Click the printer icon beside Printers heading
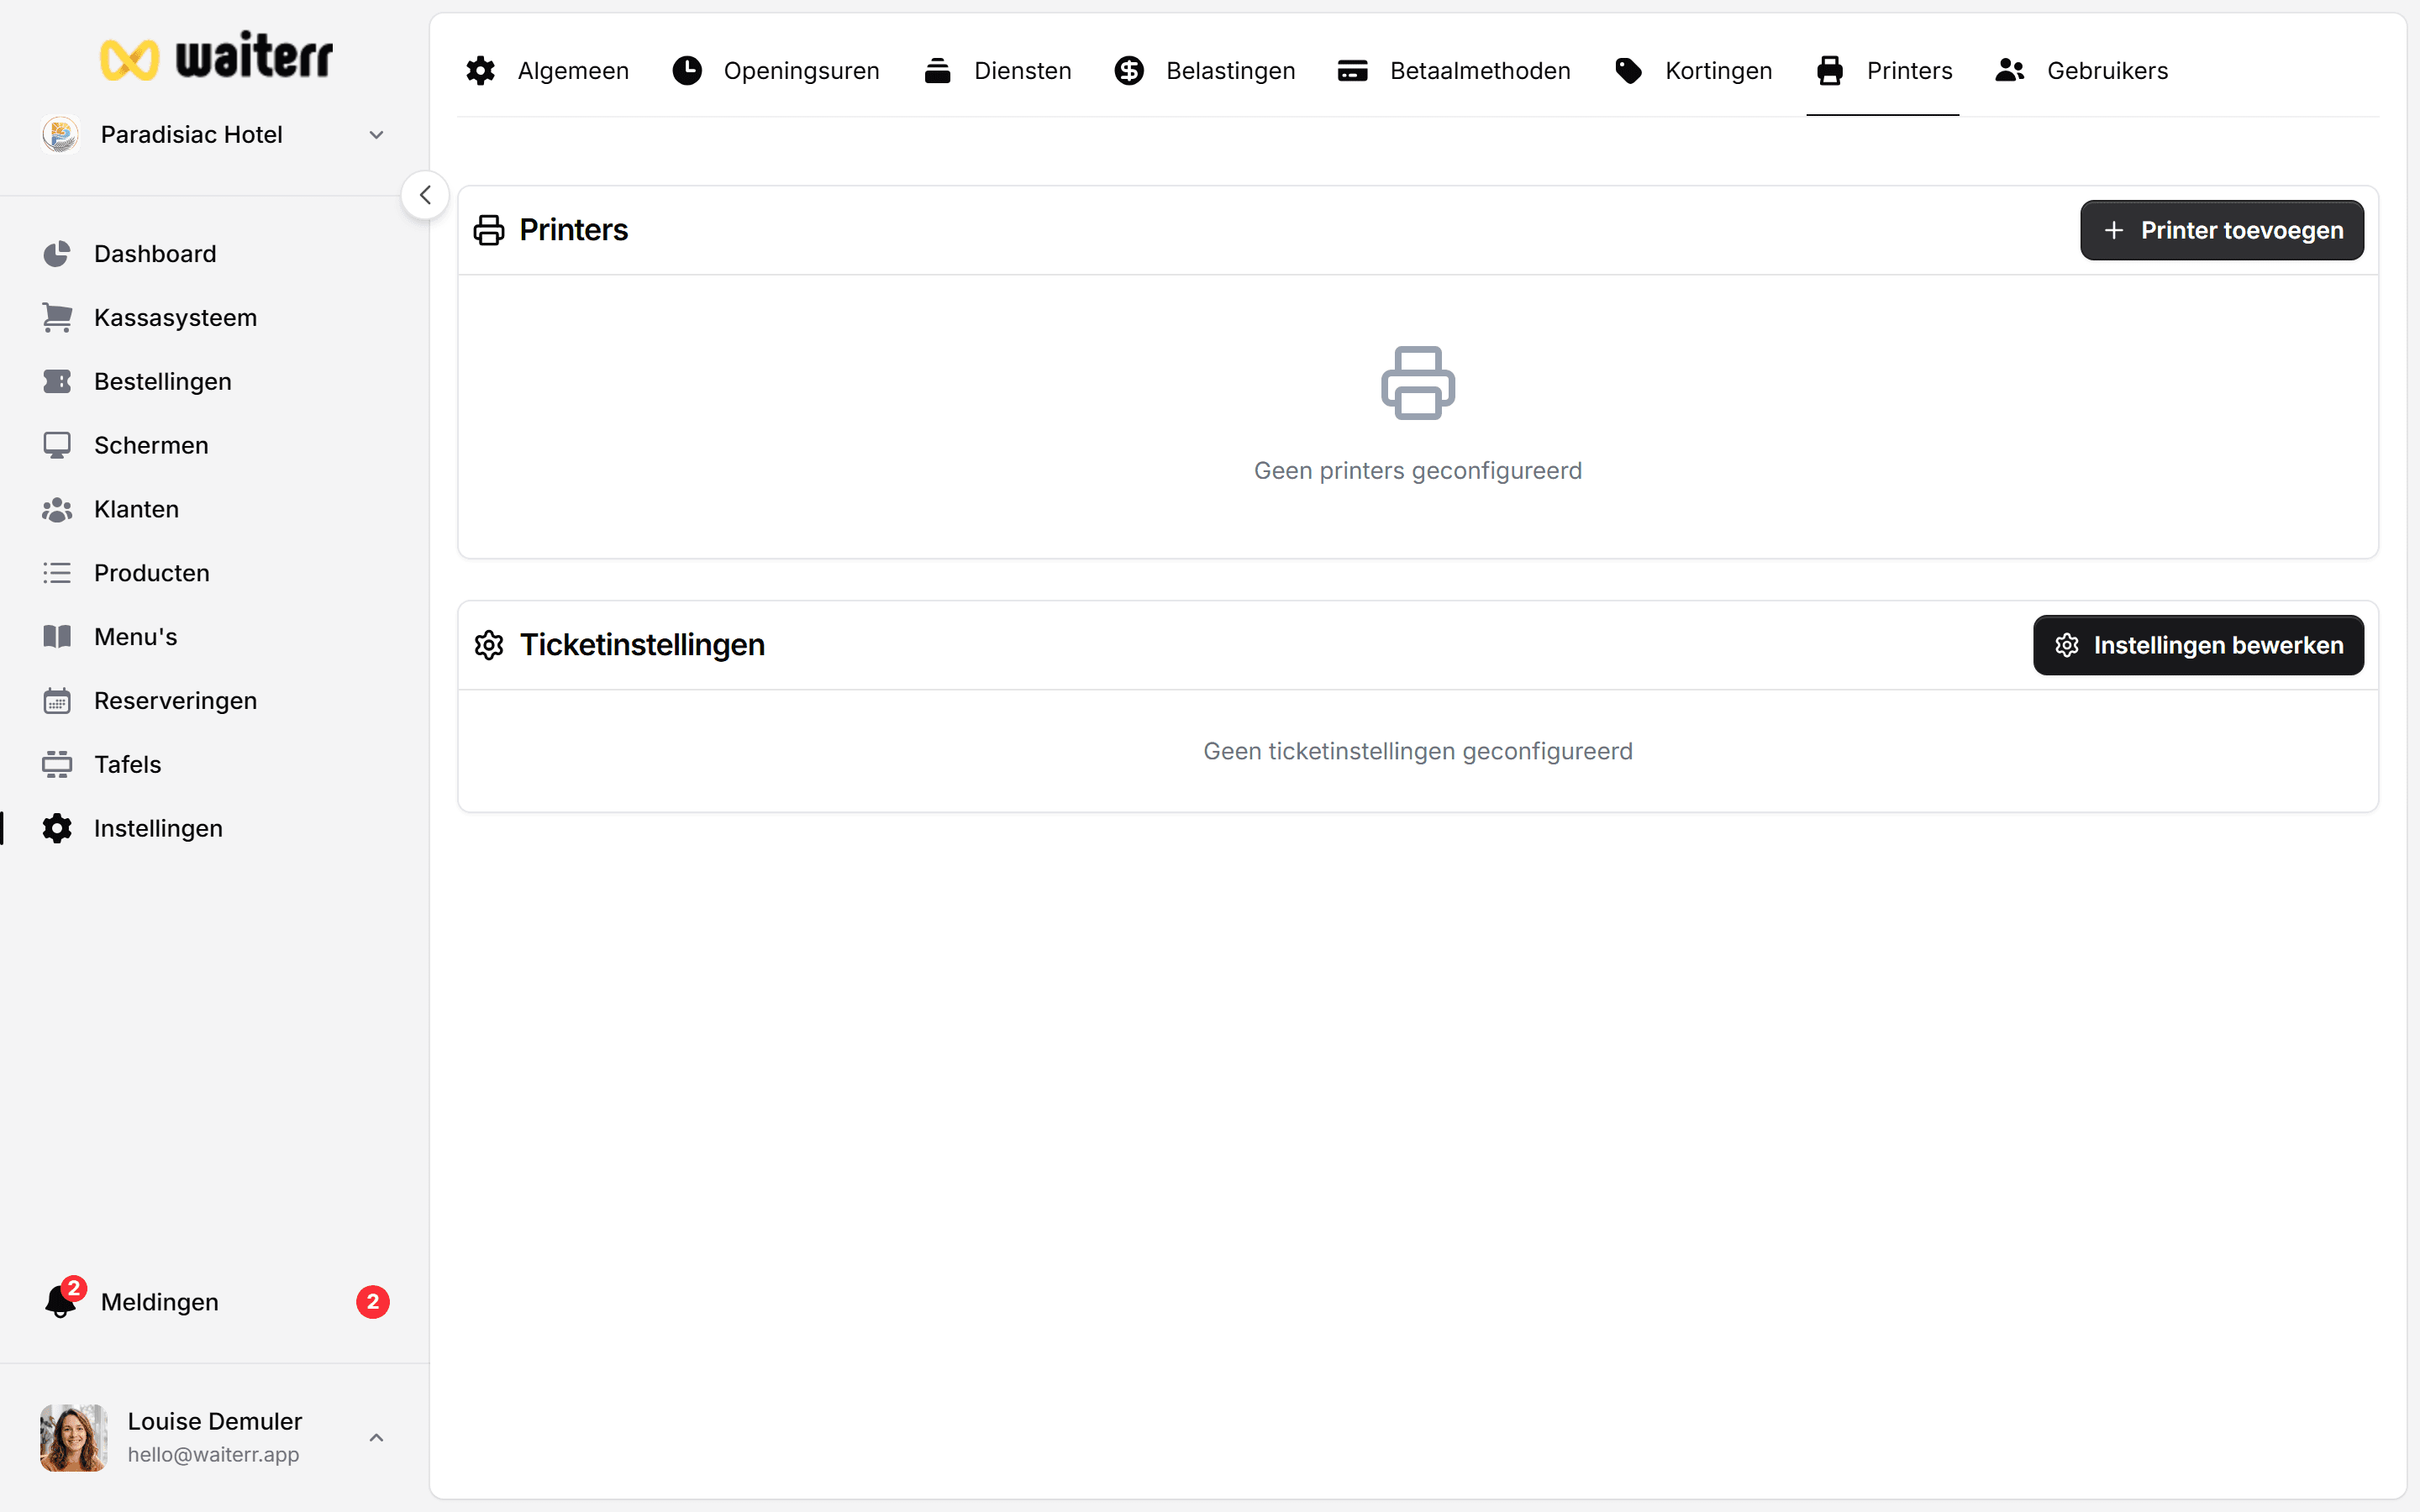2420x1512 pixels. pyautogui.click(x=489, y=230)
